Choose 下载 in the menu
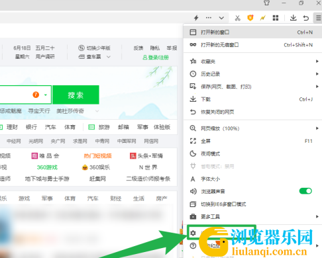 click(252, 99)
